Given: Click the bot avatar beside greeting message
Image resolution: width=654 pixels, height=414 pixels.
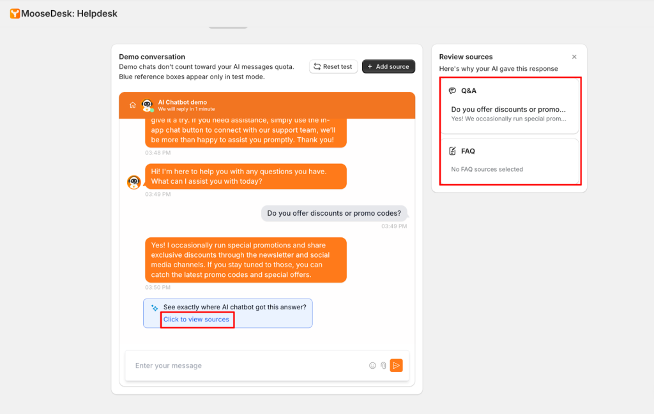Looking at the screenshot, I should click(134, 182).
